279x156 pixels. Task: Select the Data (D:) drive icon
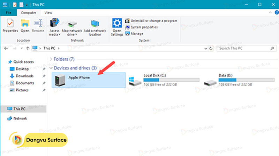(210, 82)
